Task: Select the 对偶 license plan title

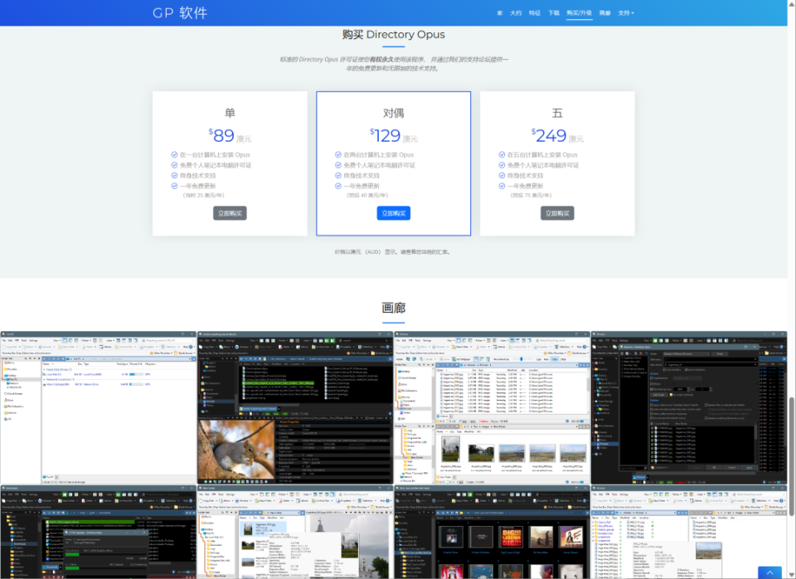Action: pyautogui.click(x=393, y=113)
